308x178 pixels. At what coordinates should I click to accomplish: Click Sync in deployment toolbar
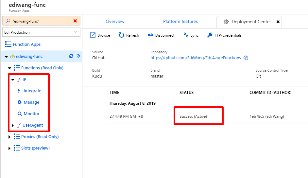[191, 35]
